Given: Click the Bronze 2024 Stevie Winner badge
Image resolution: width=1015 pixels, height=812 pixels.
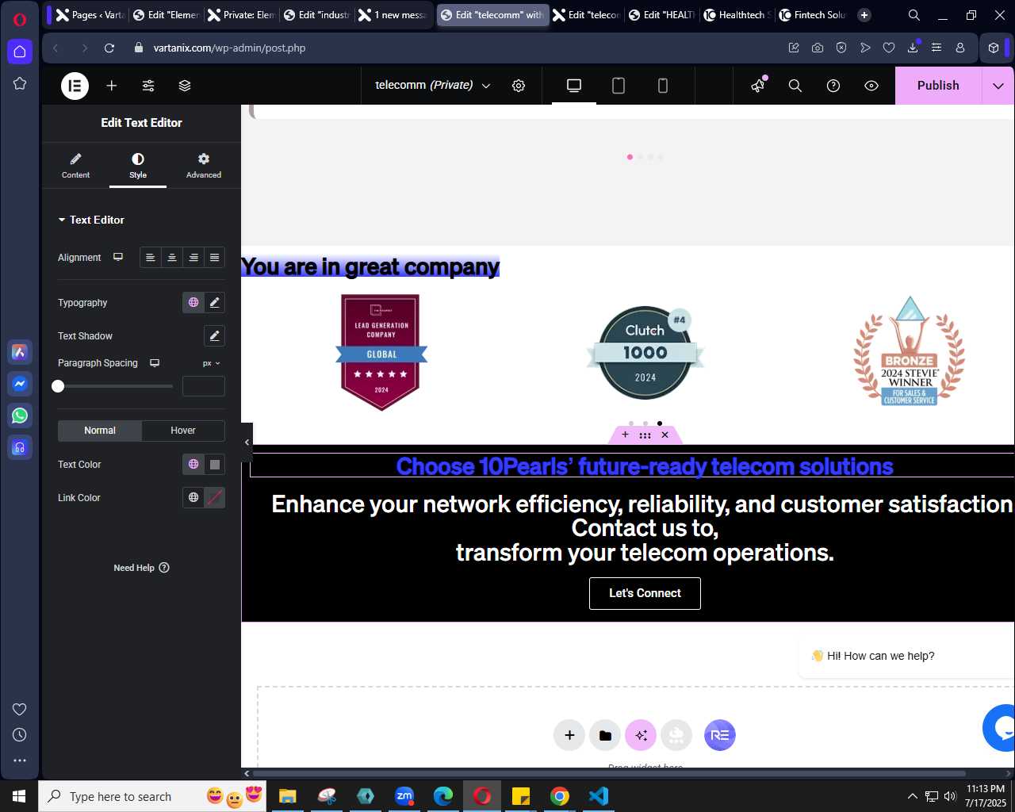Looking at the screenshot, I should 910,351.
